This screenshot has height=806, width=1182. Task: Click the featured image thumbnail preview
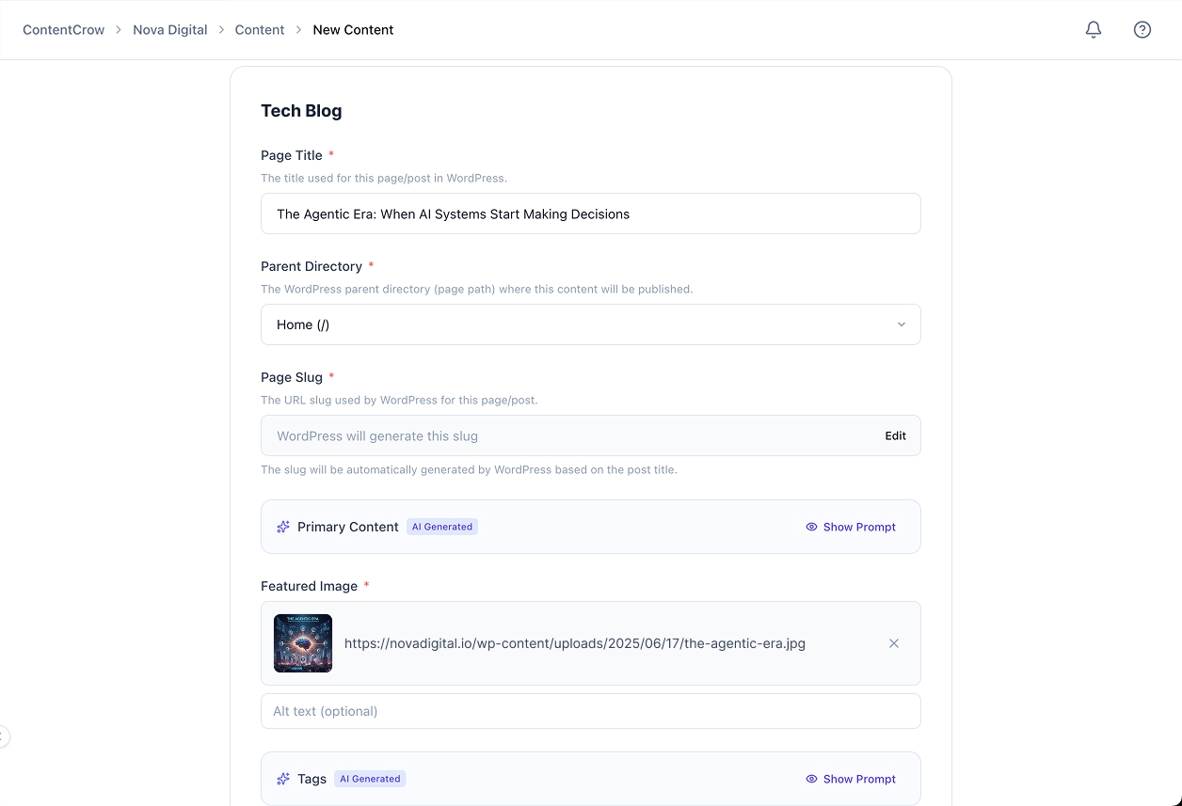point(303,643)
